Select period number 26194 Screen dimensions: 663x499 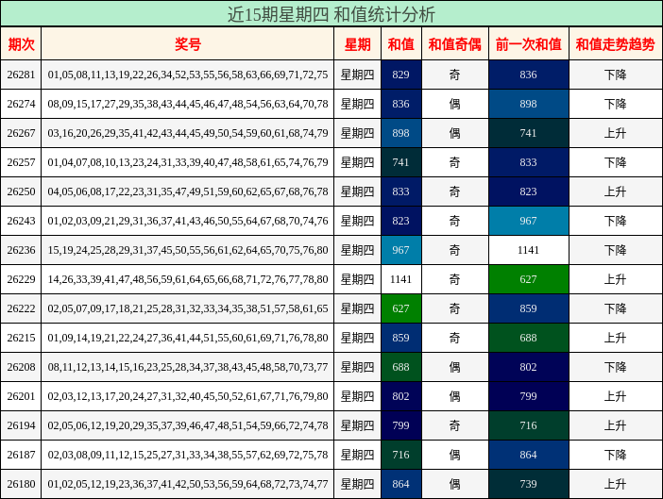click(x=21, y=425)
